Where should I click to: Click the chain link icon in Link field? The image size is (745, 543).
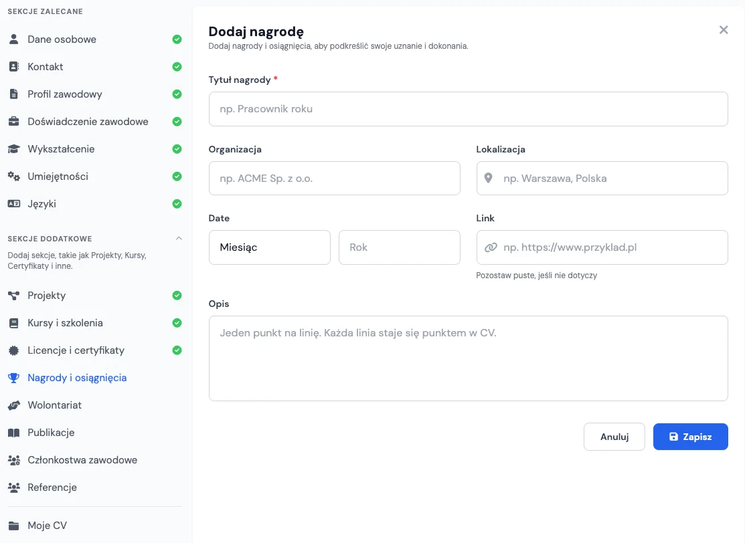click(x=491, y=248)
